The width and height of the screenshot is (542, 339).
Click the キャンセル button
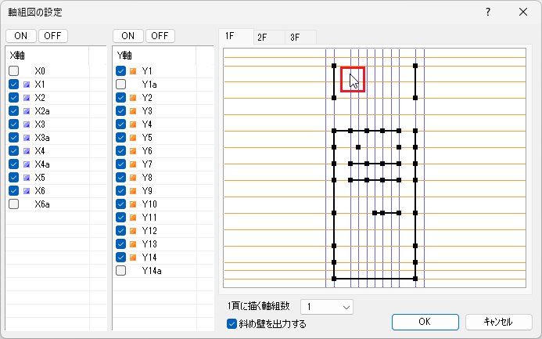pyautogui.click(x=498, y=322)
